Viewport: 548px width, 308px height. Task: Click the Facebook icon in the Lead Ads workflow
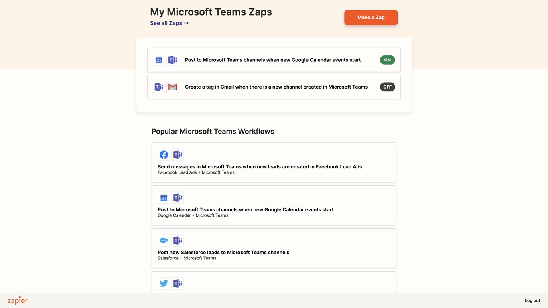164,155
